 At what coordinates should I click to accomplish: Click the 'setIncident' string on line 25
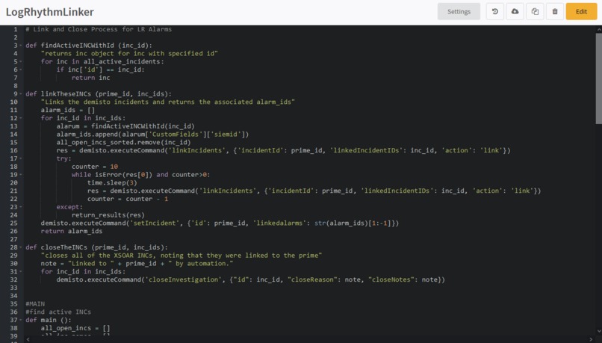tap(155, 223)
